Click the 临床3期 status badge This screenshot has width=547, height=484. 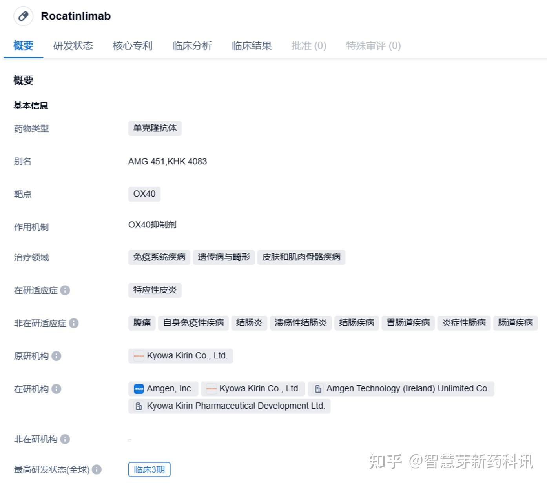(x=149, y=469)
